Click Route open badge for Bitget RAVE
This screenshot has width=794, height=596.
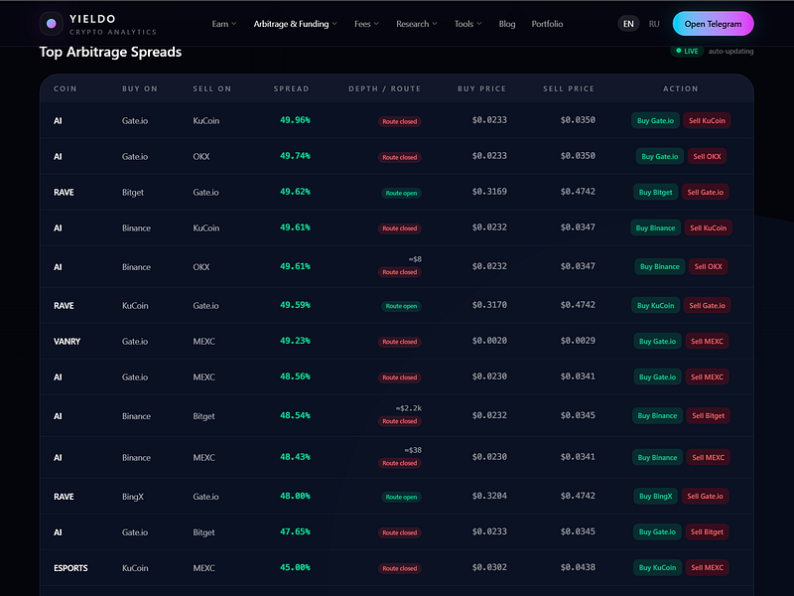tap(401, 193)
